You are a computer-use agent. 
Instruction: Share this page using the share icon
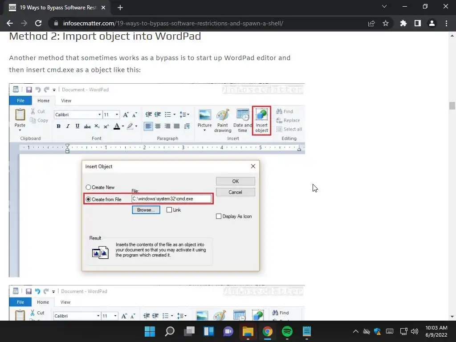(x=371, y=23)
